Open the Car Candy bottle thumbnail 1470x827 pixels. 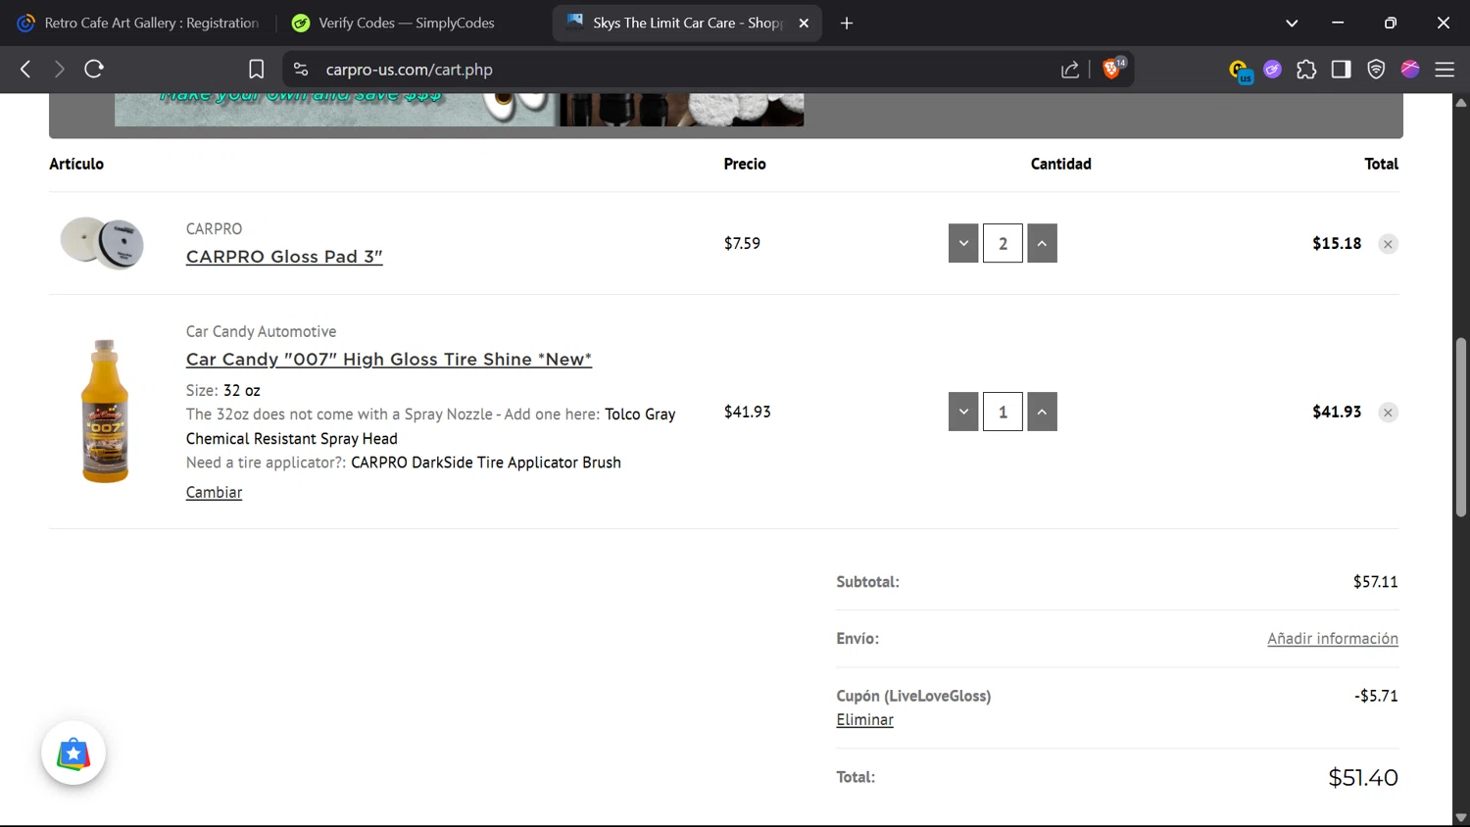(105, 412)
